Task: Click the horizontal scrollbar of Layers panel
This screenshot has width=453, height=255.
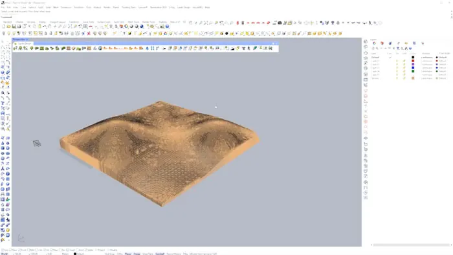Action: (411, 245)
